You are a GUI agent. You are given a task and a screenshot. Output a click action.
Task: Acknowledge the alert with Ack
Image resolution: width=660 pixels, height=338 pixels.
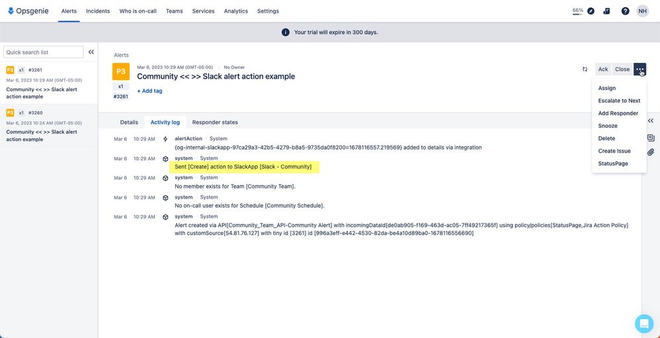(x=603, y=69)
